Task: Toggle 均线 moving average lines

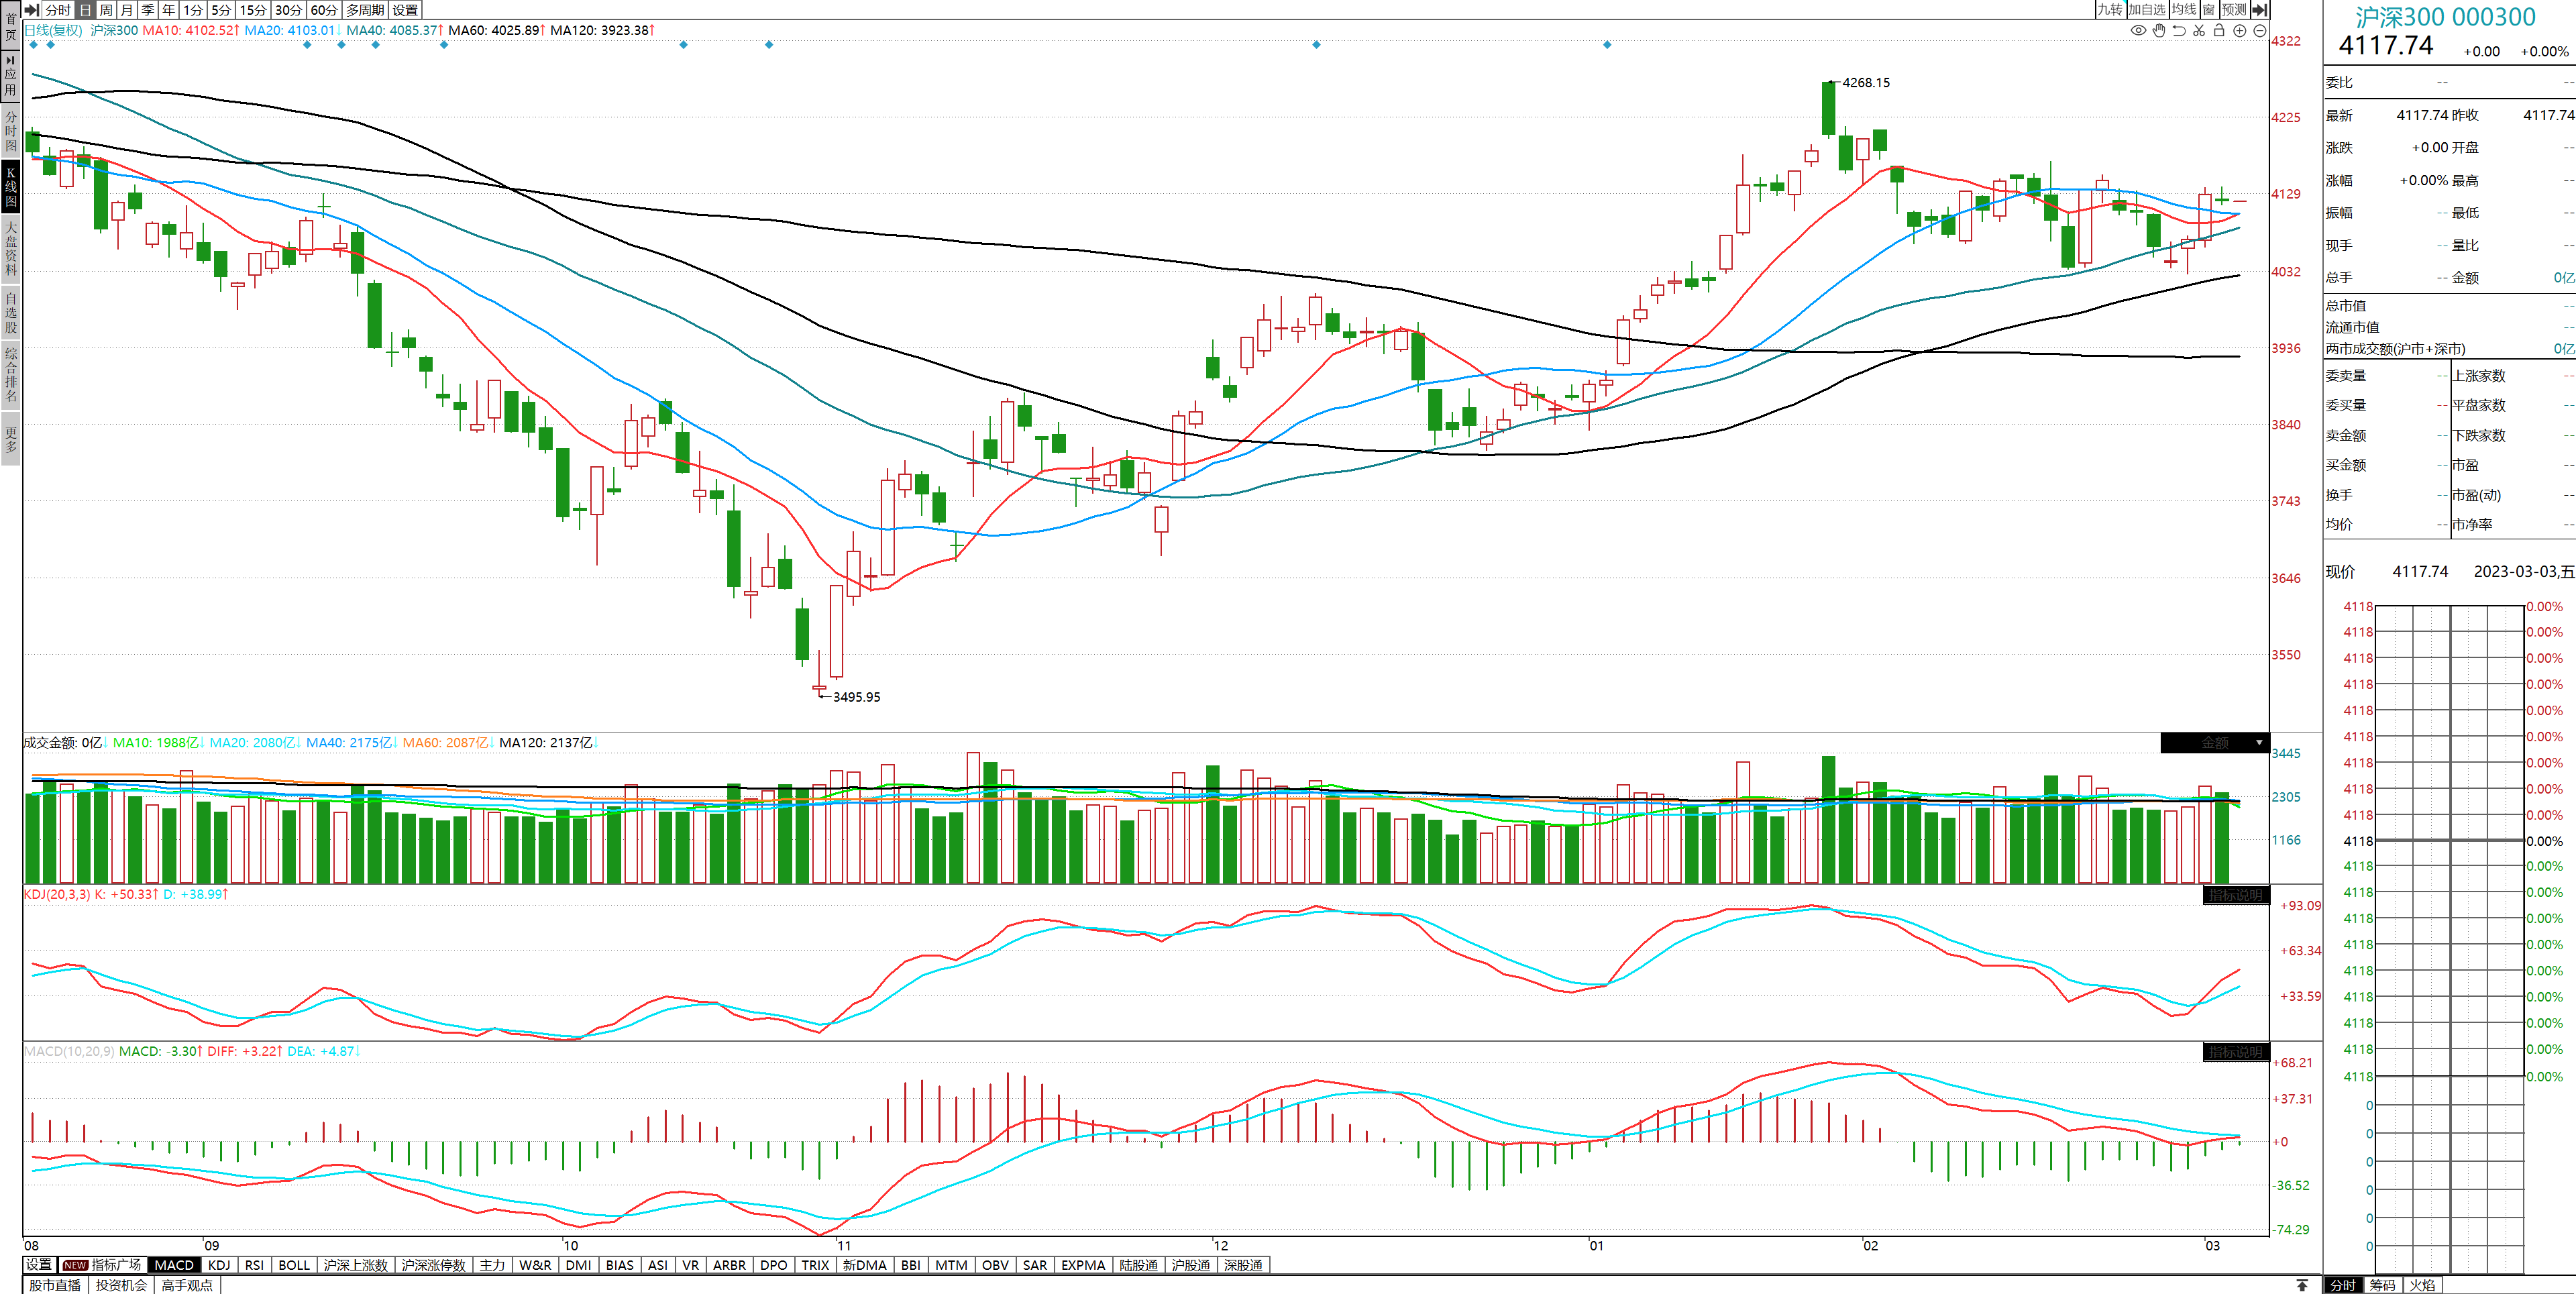Action: click(2184, 9)
